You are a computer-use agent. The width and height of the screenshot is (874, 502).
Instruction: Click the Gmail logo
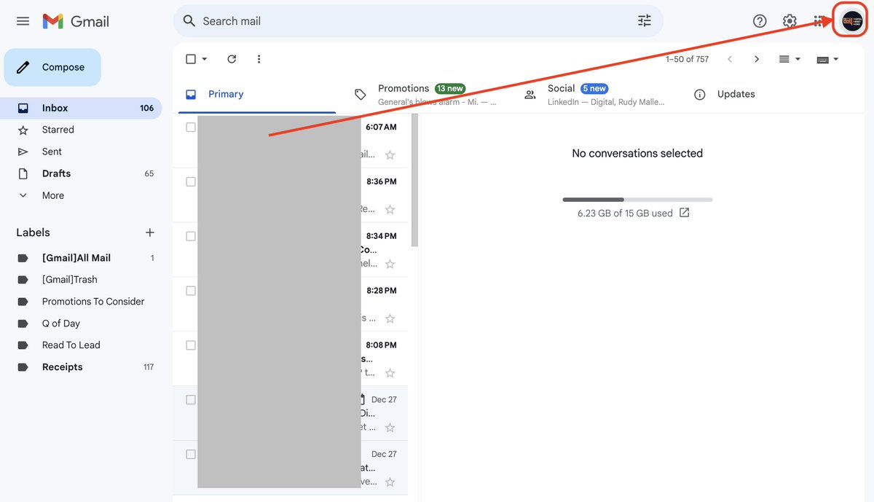coord(76,21)
